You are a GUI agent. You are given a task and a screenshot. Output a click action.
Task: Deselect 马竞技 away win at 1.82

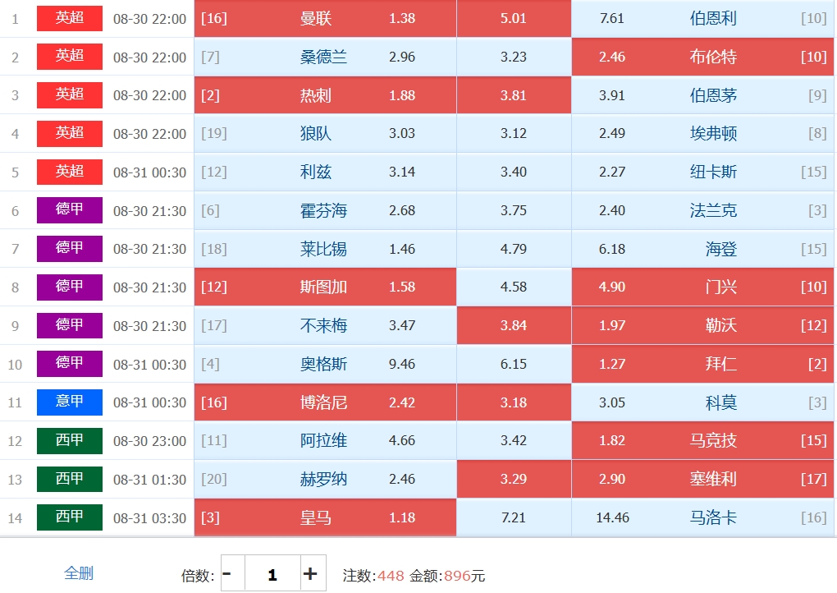coord(702,440)
